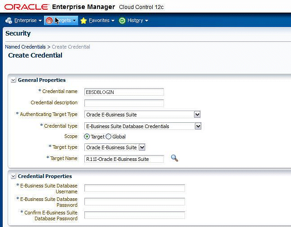291x227 pixels.
Task: Open the Favorites menu
Action: coord(97,20)
